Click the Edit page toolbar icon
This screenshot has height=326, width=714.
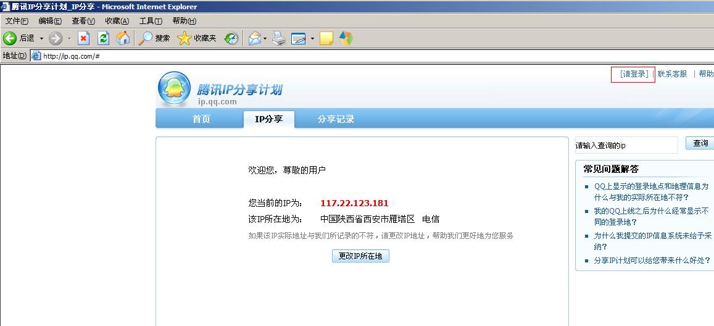click(299, 39)
